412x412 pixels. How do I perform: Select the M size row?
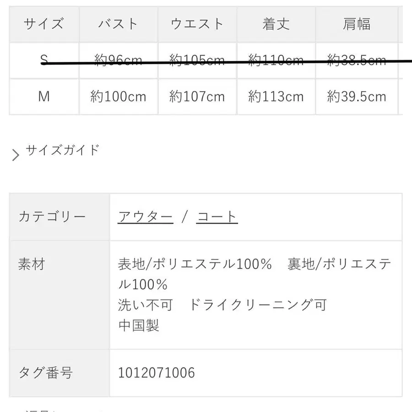point(43,97)
